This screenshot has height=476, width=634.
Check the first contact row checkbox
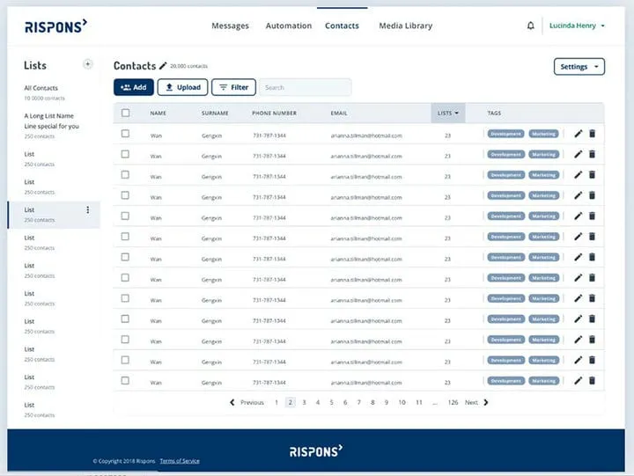[x=125, y=134]
